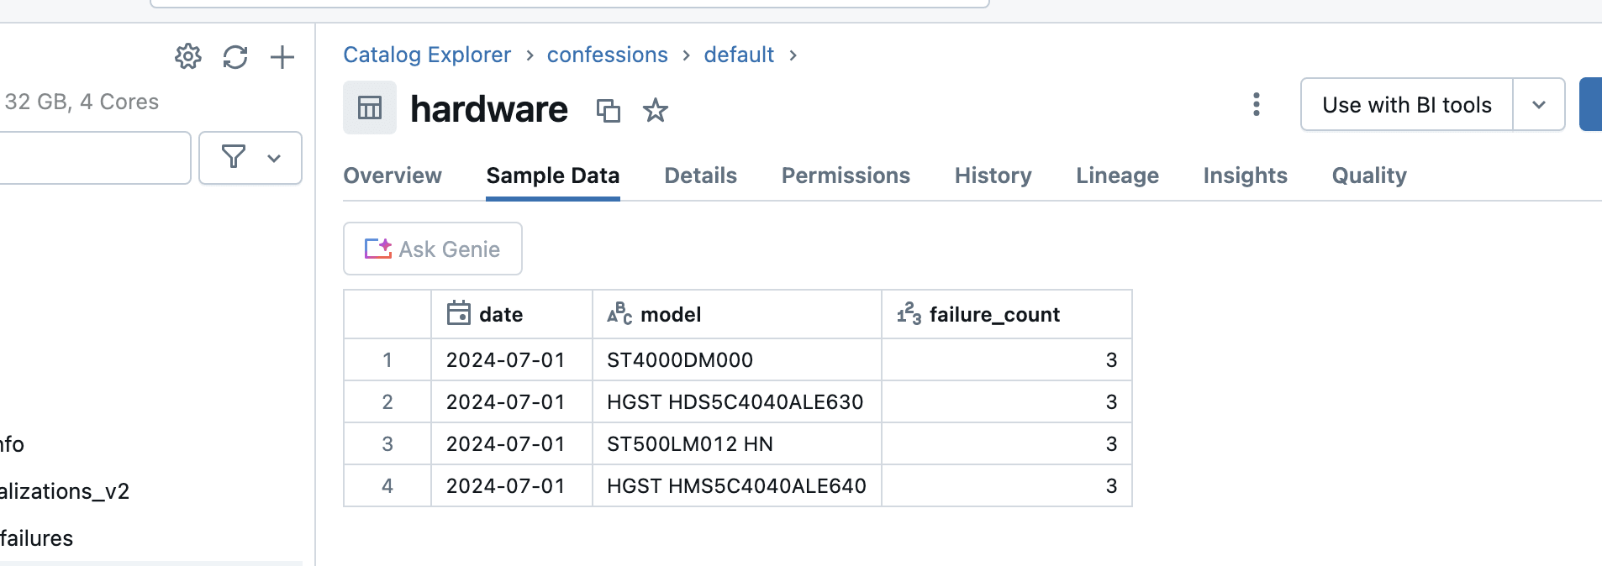
Task: Add a new catalog item with plus icon
Action: pos(282,56)
